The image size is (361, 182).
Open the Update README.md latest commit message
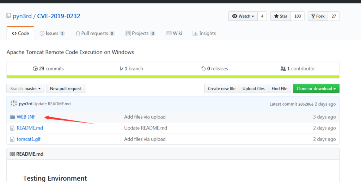[52, 104]
